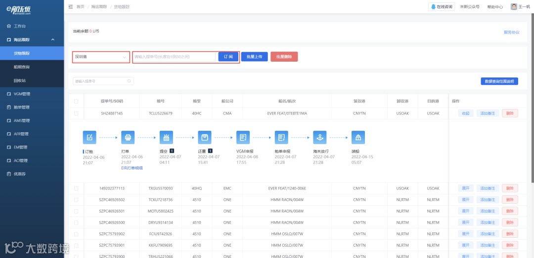The width and height of the screenshot is (534, 258).
Task: Expand row SZPC46926501 with 展开
Action: pyautogui.click(x=466, y=211)
